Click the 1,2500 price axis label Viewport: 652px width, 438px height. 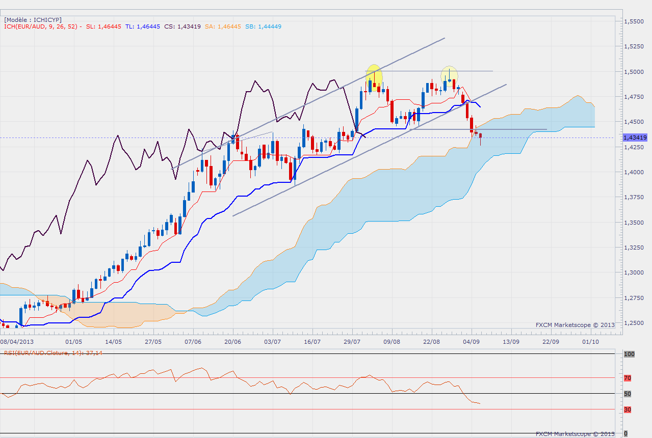tap(634, 323)
